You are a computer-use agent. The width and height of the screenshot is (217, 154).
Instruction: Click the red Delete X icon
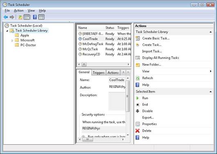coord(138,131)
